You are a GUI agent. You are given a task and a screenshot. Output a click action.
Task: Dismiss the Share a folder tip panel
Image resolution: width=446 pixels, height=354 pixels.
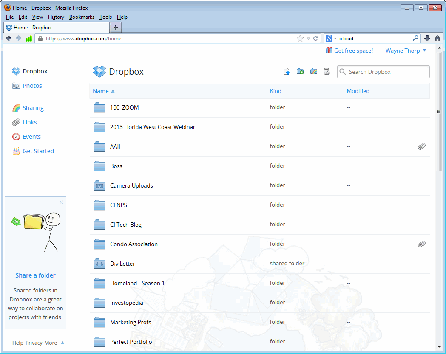[x=62, y=202]
